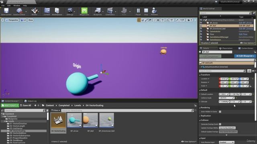Image resolution: width=257 pixels, height=144 pixels.
Task: Toggle Generate Overlap Events checkbox
Action: click(220, 124)
